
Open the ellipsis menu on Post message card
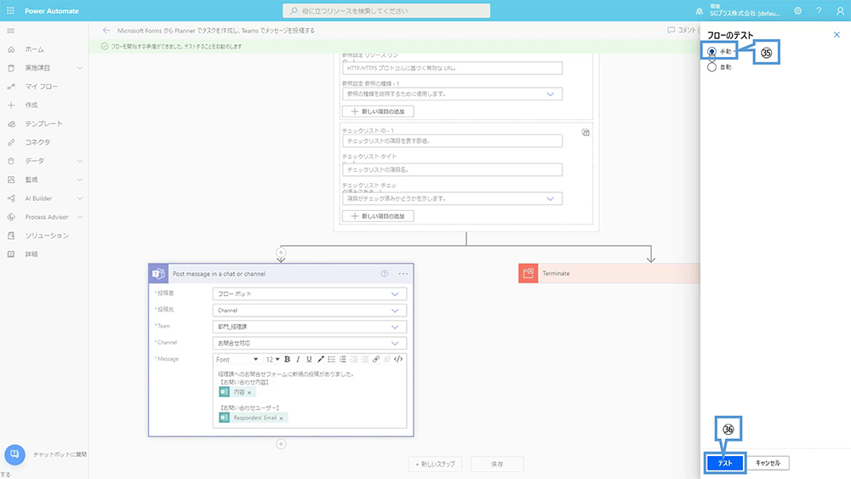point(403,273)
